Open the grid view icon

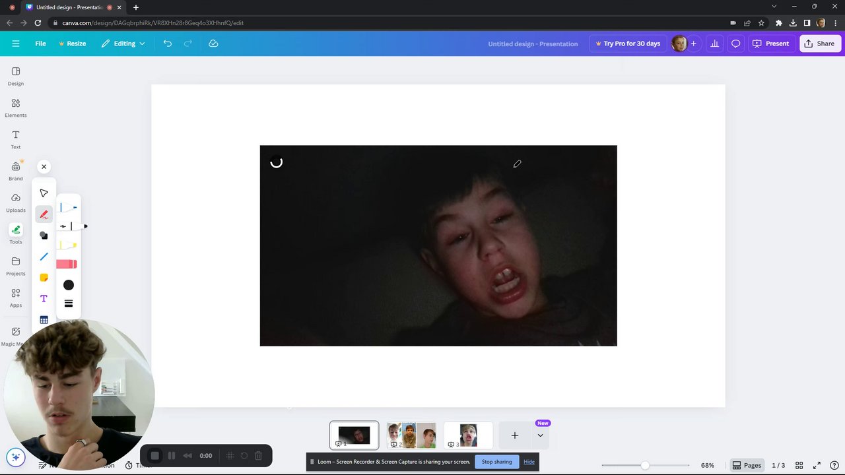pos(799,465)
